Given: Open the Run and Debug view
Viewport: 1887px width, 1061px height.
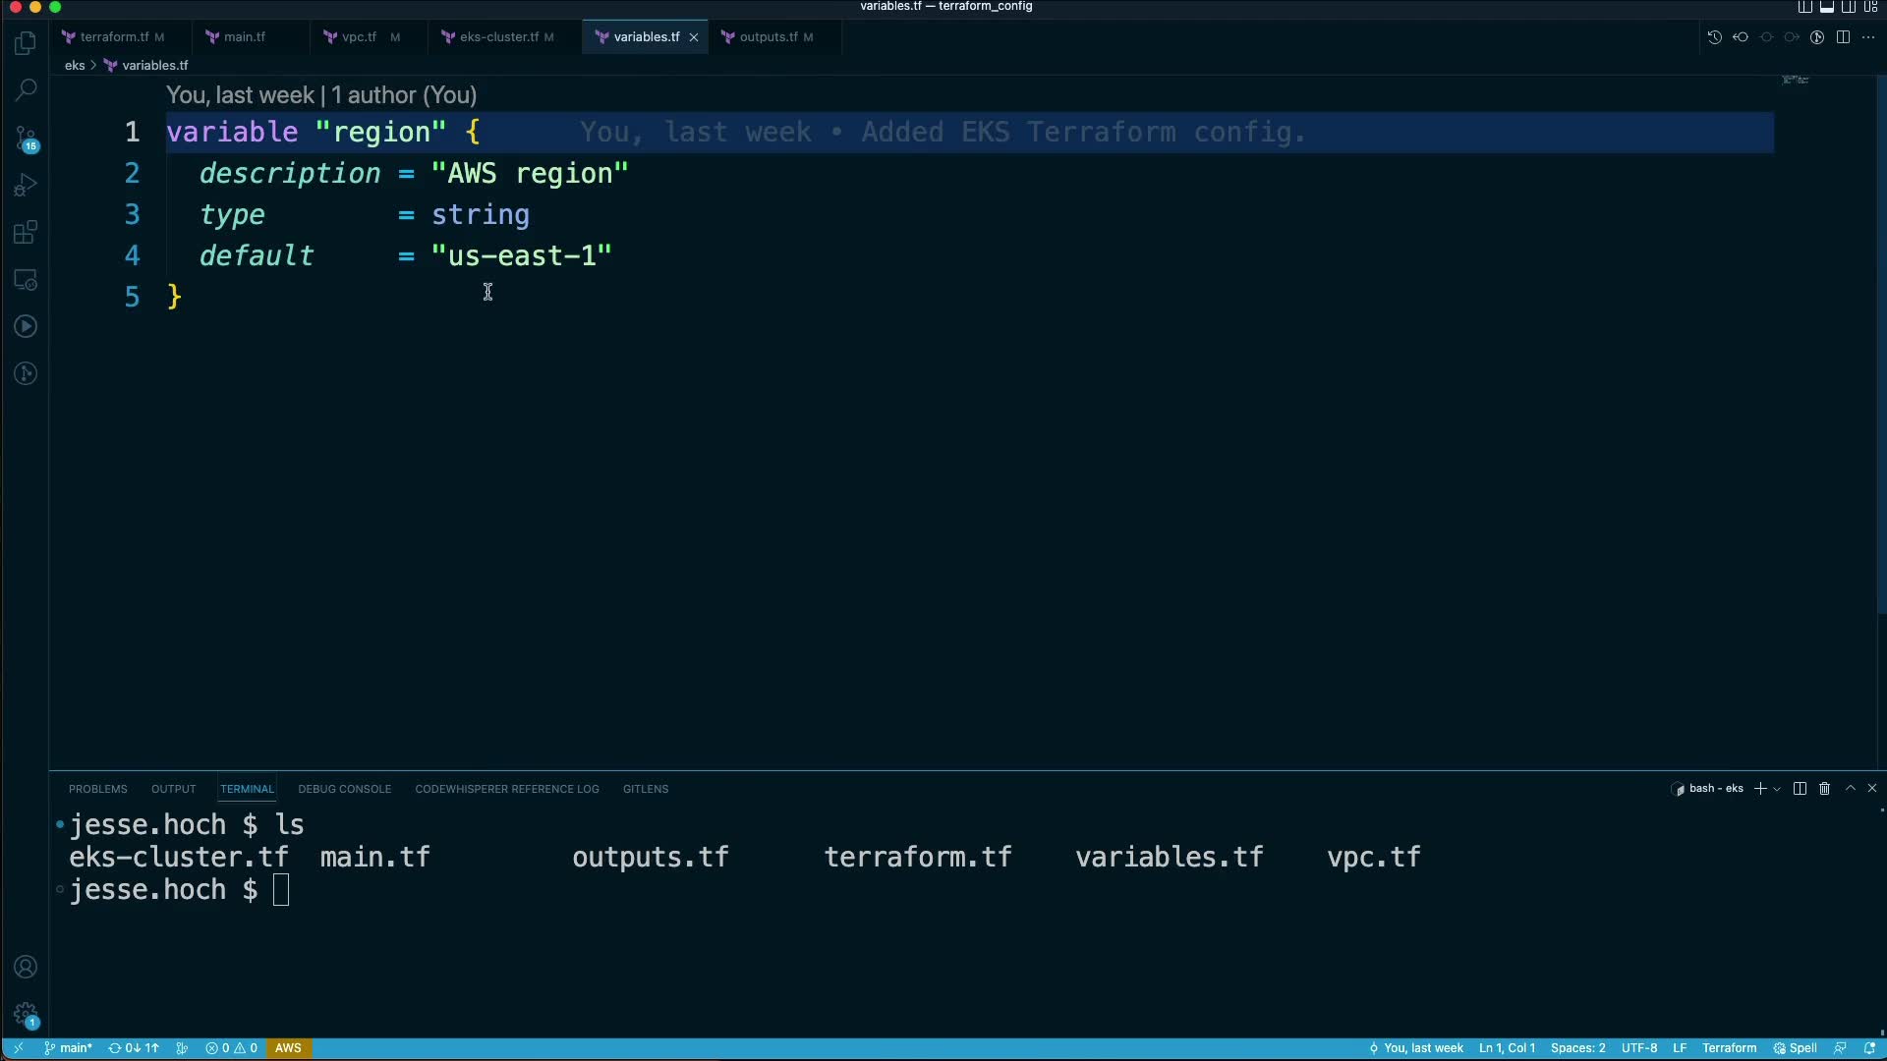Looking at the screenshot, I should coord(26,186).
